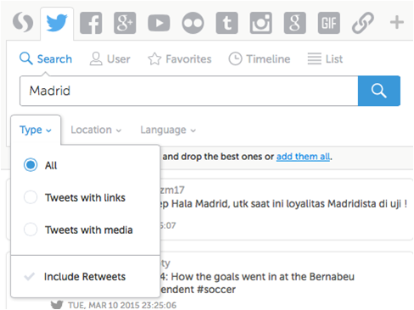The height and width of the screenshot is (310, 414).
Task: Collapse the Type filter dropdown
Action: 36,130
